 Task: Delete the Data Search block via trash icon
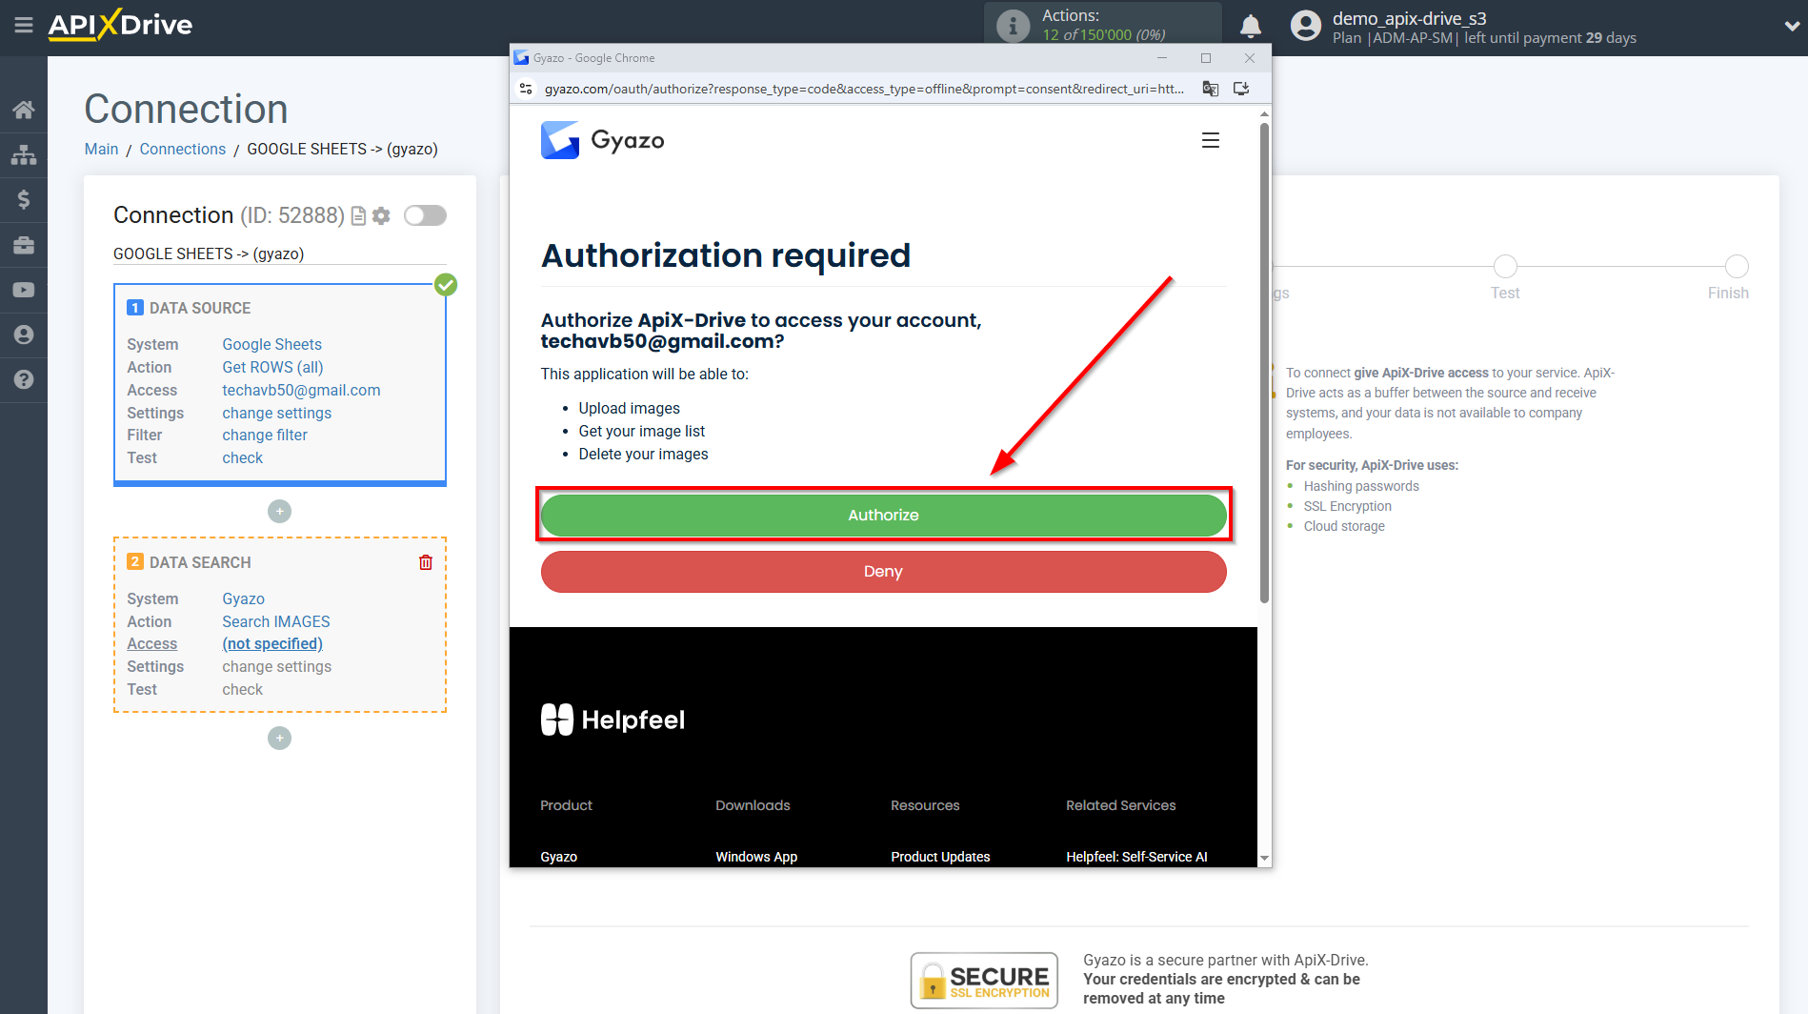click(x=425, y=561)
